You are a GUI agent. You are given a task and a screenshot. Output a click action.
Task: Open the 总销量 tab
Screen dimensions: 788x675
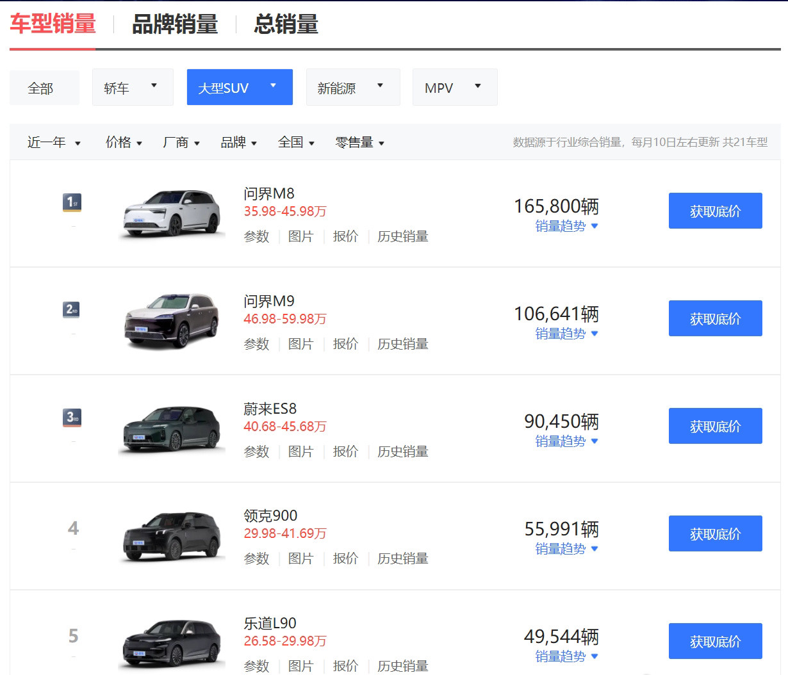tap(286, 24)
